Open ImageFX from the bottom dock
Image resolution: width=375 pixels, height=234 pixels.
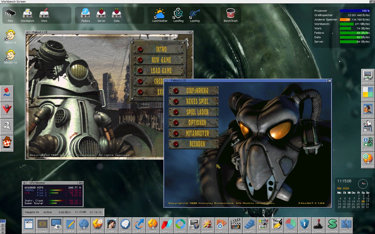pyautogui.click(x=249, y=226)
